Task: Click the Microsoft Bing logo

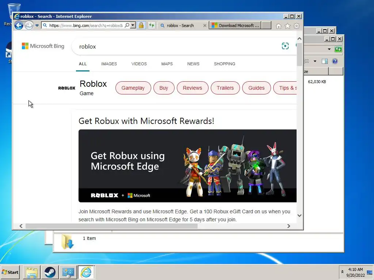Action: [x=43, y=46]
